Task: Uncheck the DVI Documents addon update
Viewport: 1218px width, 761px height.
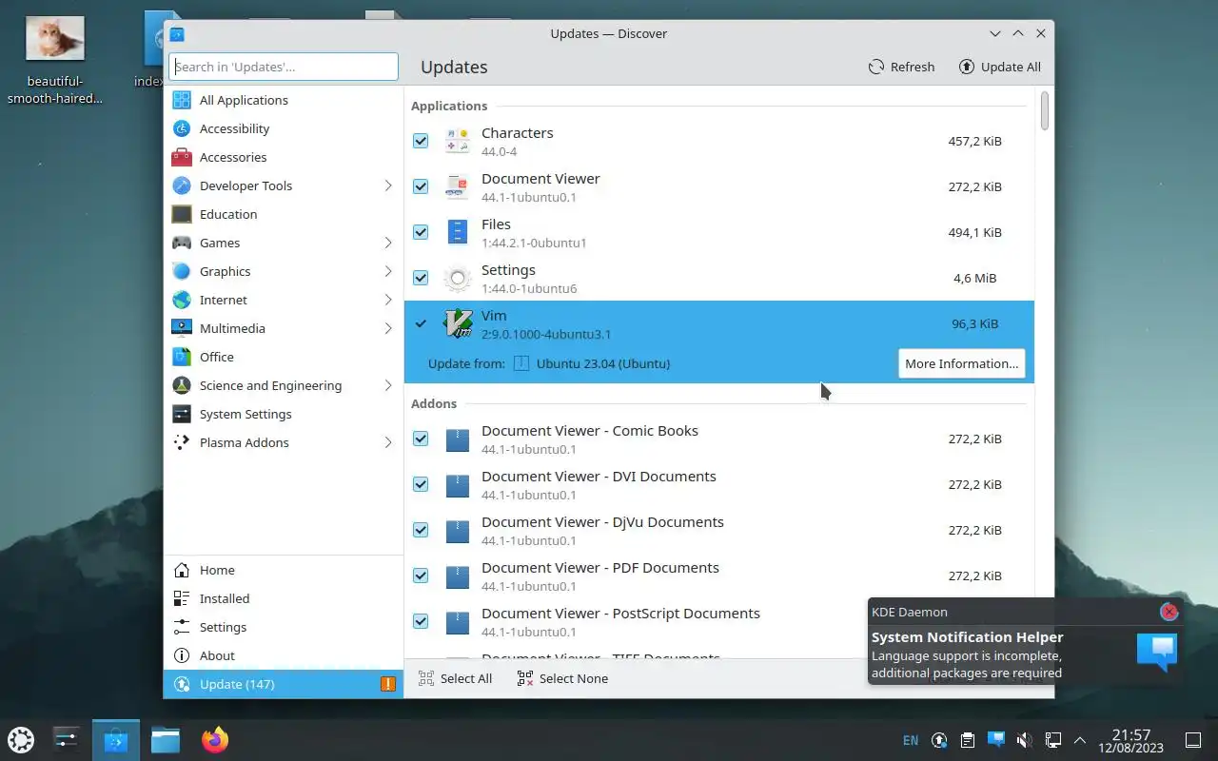Action: tap(421, 484)
